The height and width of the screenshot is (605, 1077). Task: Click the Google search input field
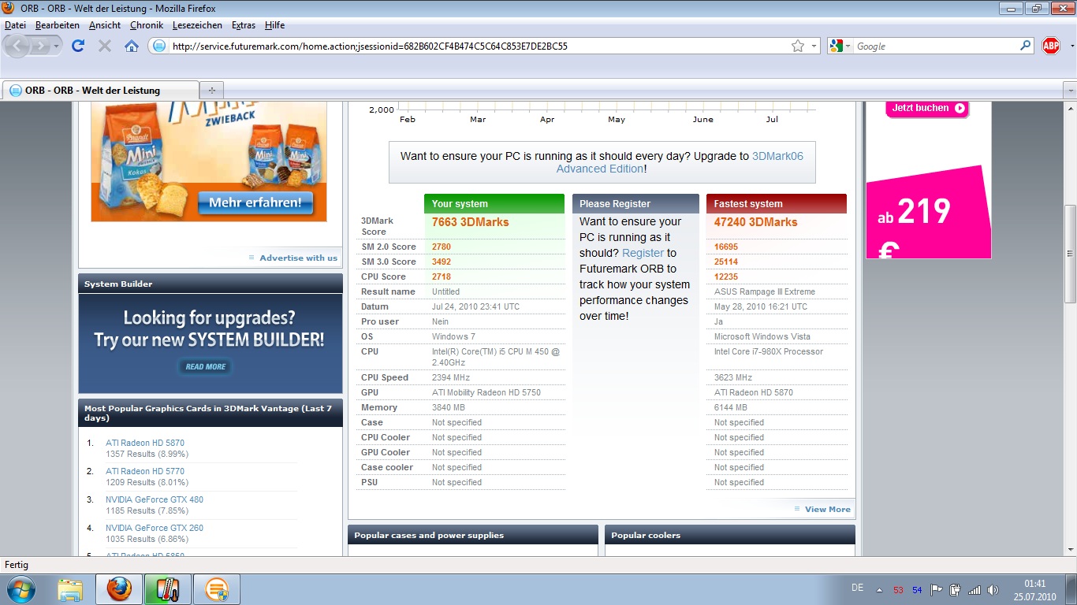936,46
